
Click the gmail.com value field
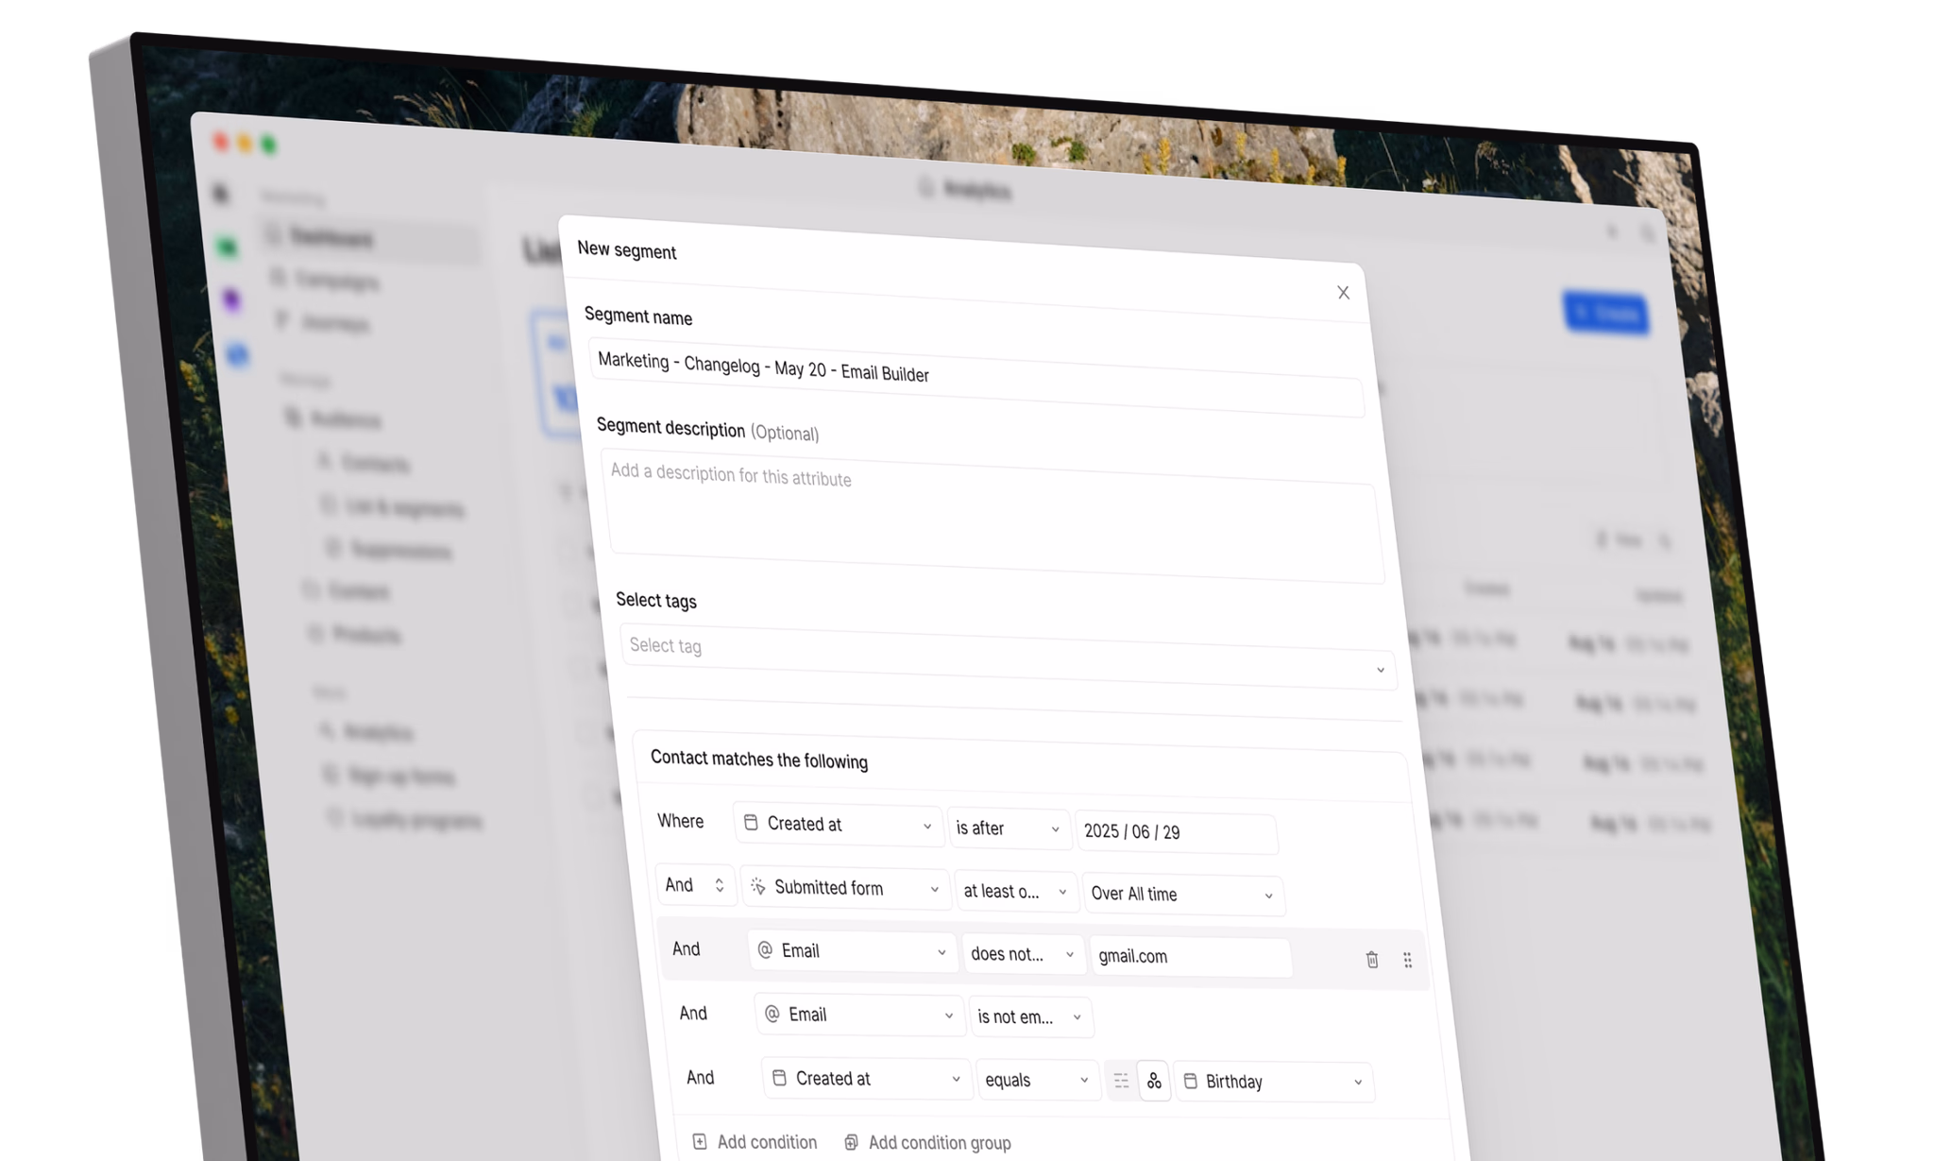1189,957
